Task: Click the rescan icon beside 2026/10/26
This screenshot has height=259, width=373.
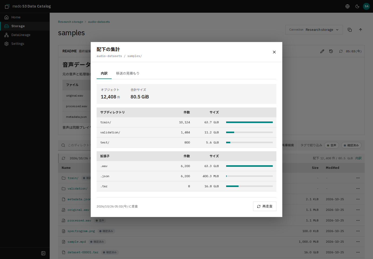Action: (x=63, y=158)
